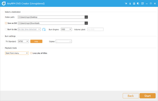Open the menu icon beside the minimize button

[142, 4]
